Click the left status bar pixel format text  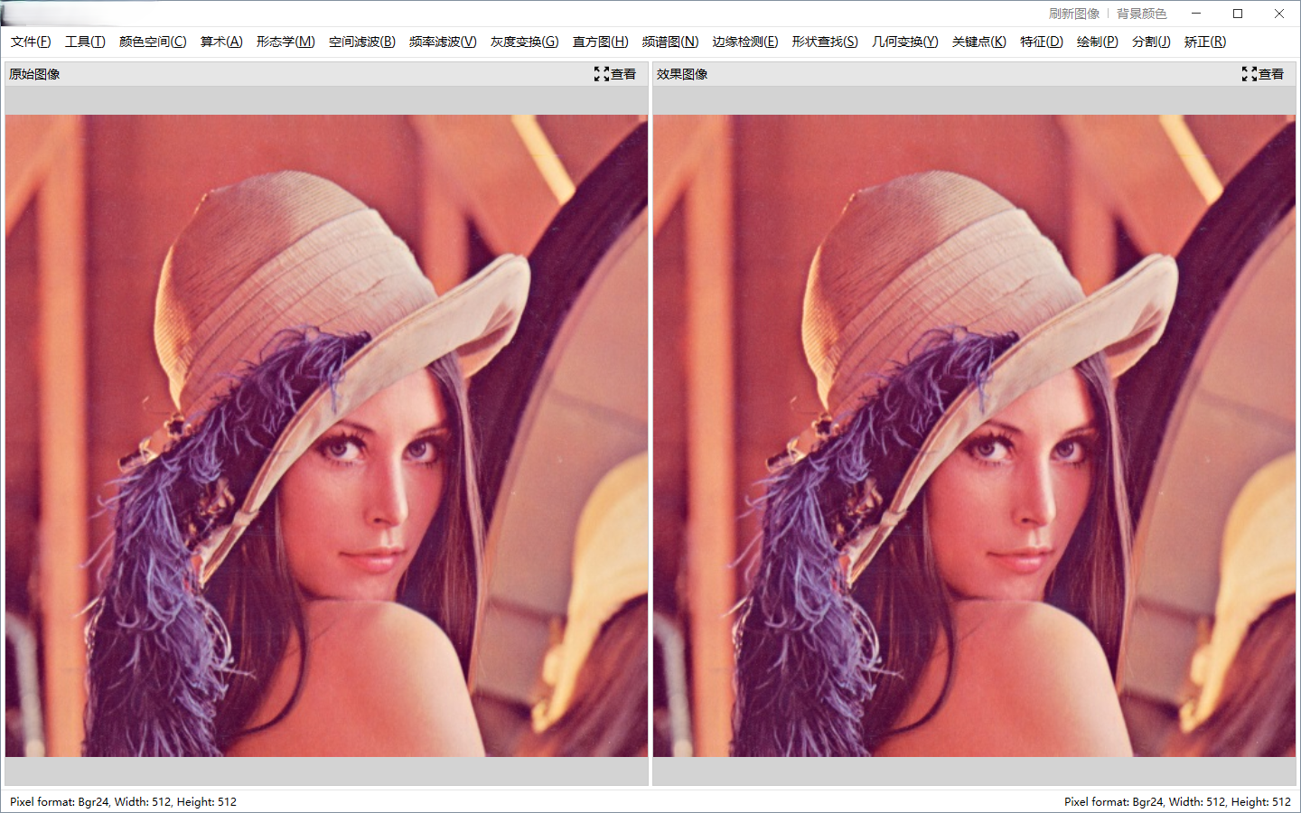coord(124,801)
